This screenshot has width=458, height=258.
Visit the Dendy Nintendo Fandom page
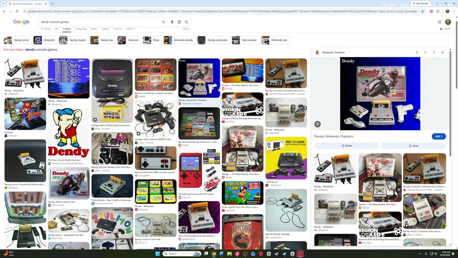pyautogui.click(x=438, y=137)
